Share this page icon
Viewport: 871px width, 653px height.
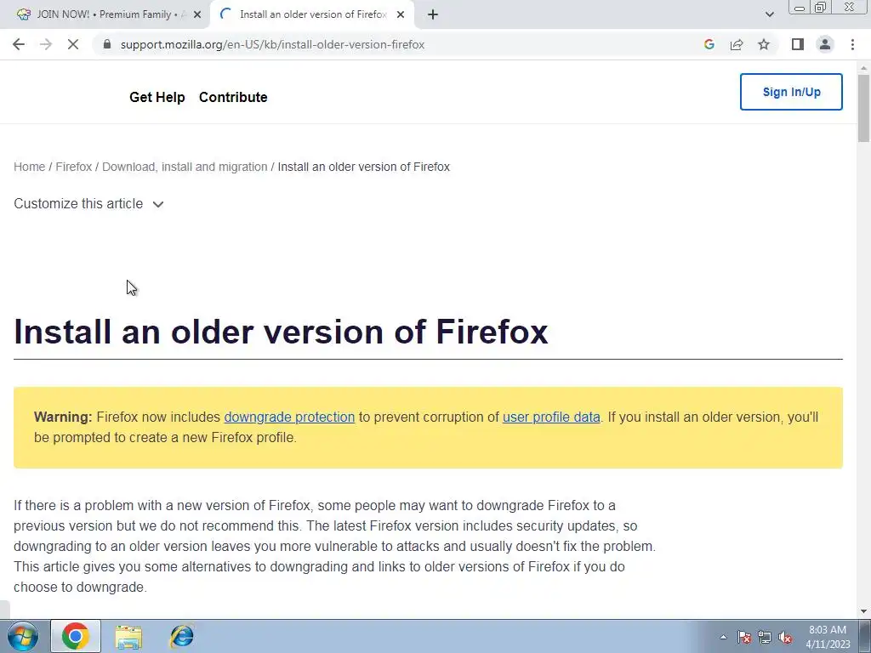tap(737, 44)
